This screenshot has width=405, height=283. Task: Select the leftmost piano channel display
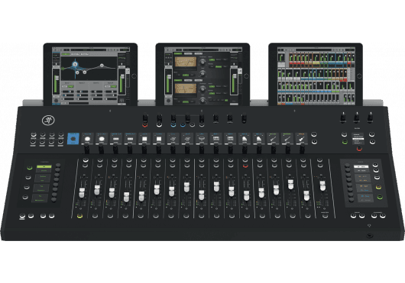tap(245, 139)
